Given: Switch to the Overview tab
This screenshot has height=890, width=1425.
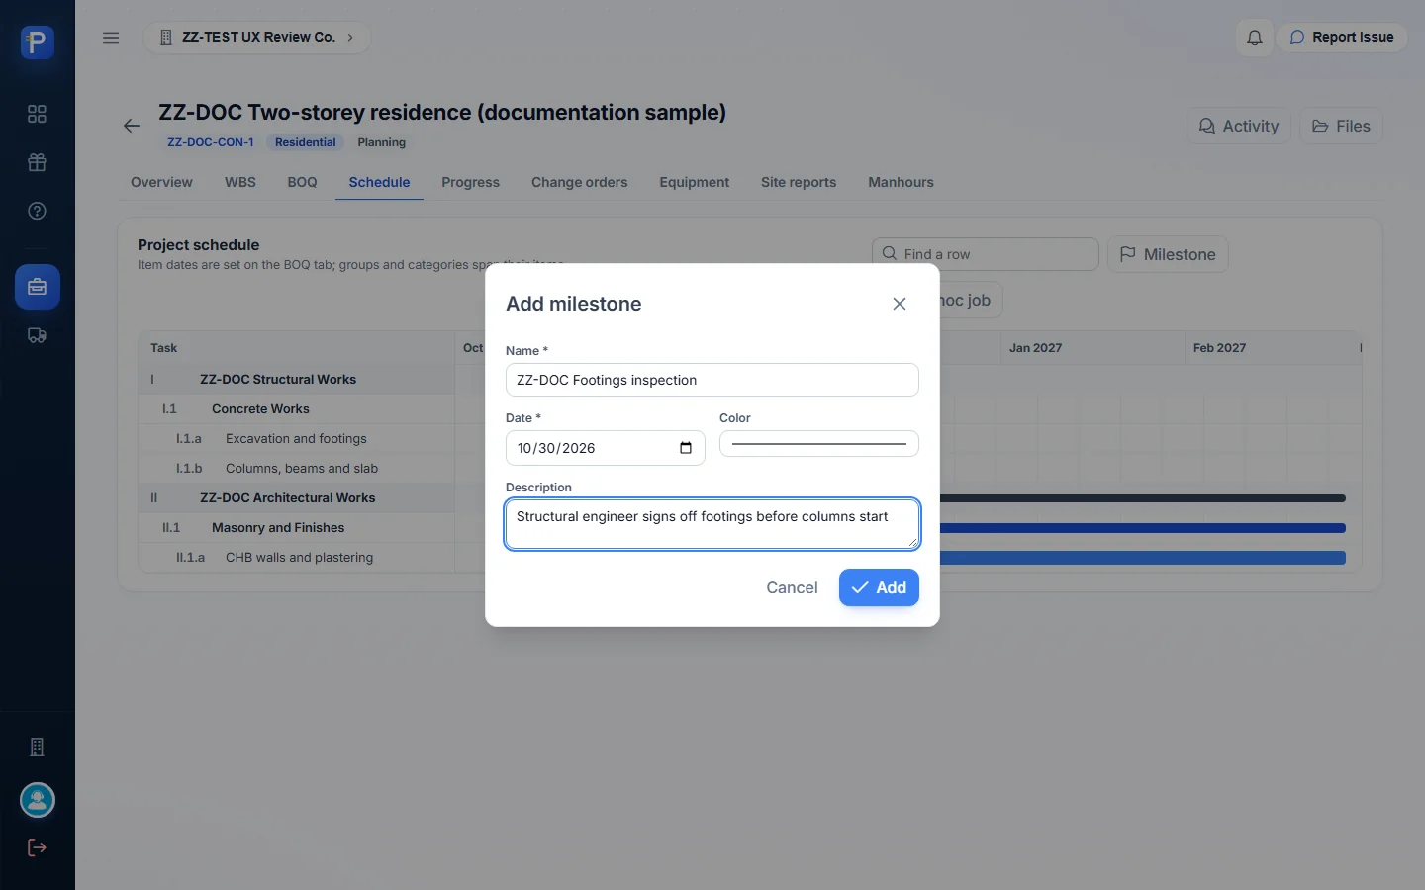Looking at the screenshot, I should coord(161,182).
